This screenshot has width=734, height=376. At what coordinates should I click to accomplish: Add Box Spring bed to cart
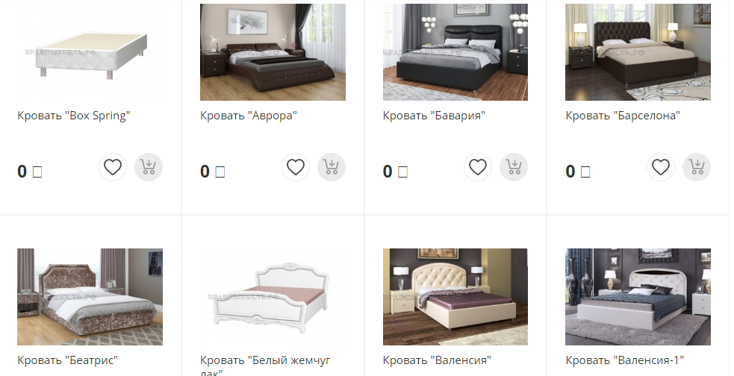149,167
